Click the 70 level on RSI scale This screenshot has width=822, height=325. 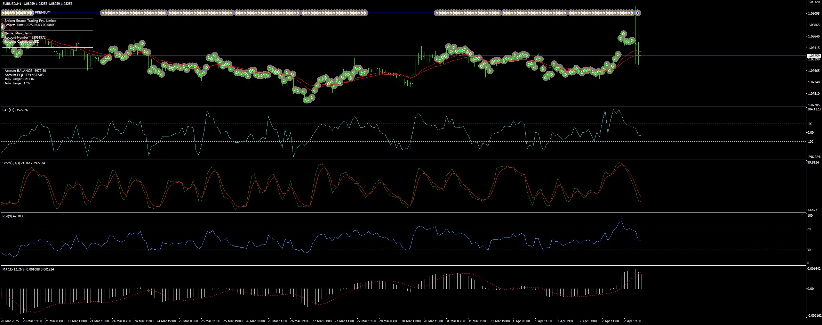809,229
